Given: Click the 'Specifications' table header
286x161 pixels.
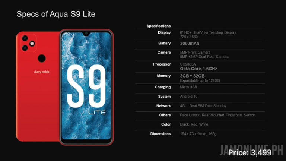Looking at the screenshot, I should pos(159,26).
